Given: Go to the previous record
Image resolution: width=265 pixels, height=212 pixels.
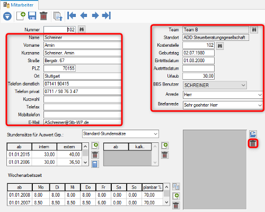Looking at the screenshot, I should pyautogui.click(x=84, y=15).
